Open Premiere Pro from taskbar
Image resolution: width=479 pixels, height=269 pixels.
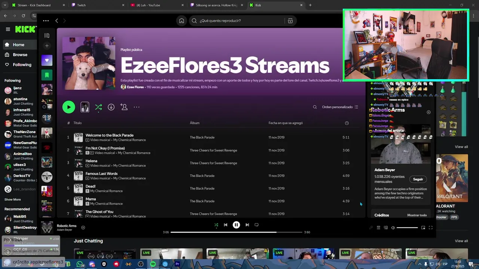point(177,264)
